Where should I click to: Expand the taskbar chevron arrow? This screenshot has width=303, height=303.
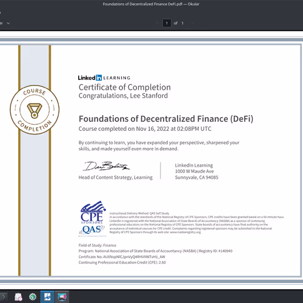[x=4, y=297]
